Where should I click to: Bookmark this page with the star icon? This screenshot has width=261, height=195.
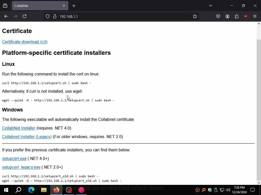(195, 16)
